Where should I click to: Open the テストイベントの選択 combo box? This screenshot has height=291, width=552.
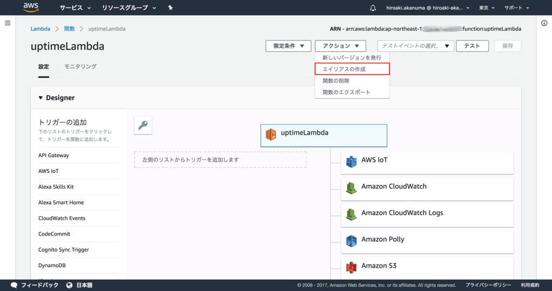(416, 46)
